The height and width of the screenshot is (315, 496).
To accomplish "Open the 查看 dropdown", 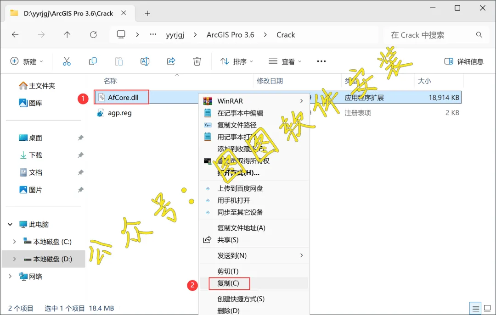I will [285, 61].
